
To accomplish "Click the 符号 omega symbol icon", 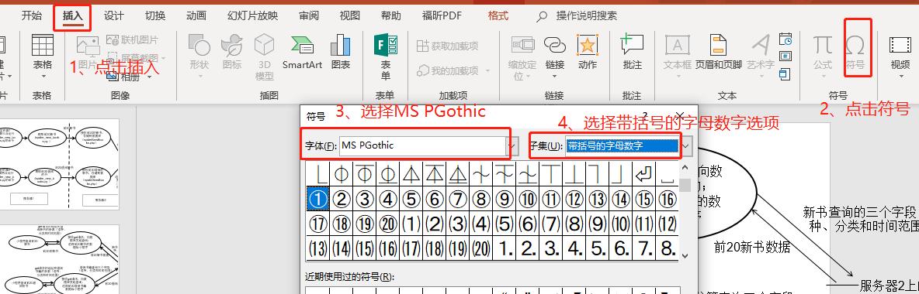I will 855,45.
